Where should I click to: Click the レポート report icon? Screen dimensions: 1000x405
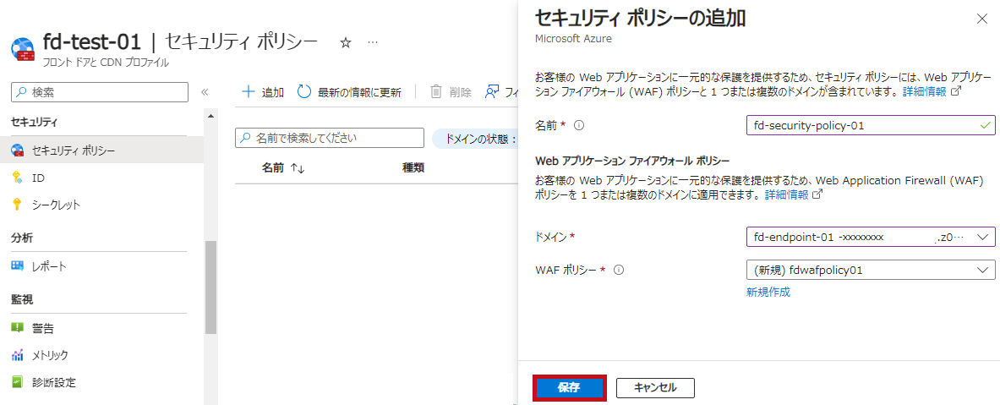tap(17, 266)
